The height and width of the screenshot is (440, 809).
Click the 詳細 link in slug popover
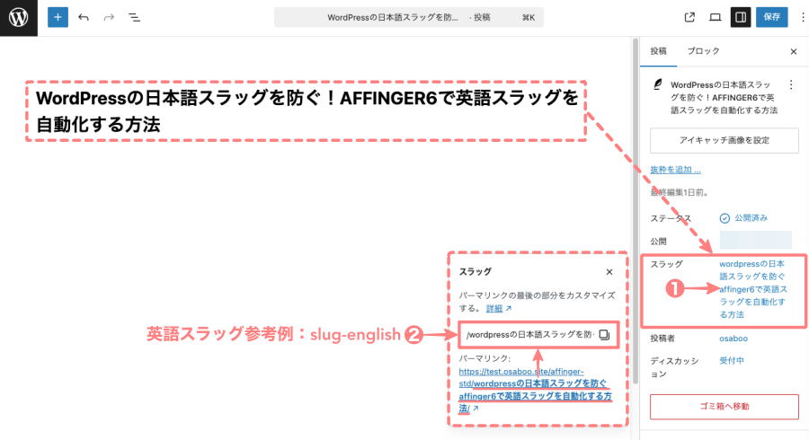coord(498,309)
